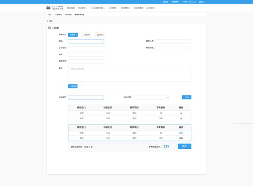This screenshot has width=253, height=186.
Task: Click the blue upload attachment button below remarks
Action: coord(73,86)
